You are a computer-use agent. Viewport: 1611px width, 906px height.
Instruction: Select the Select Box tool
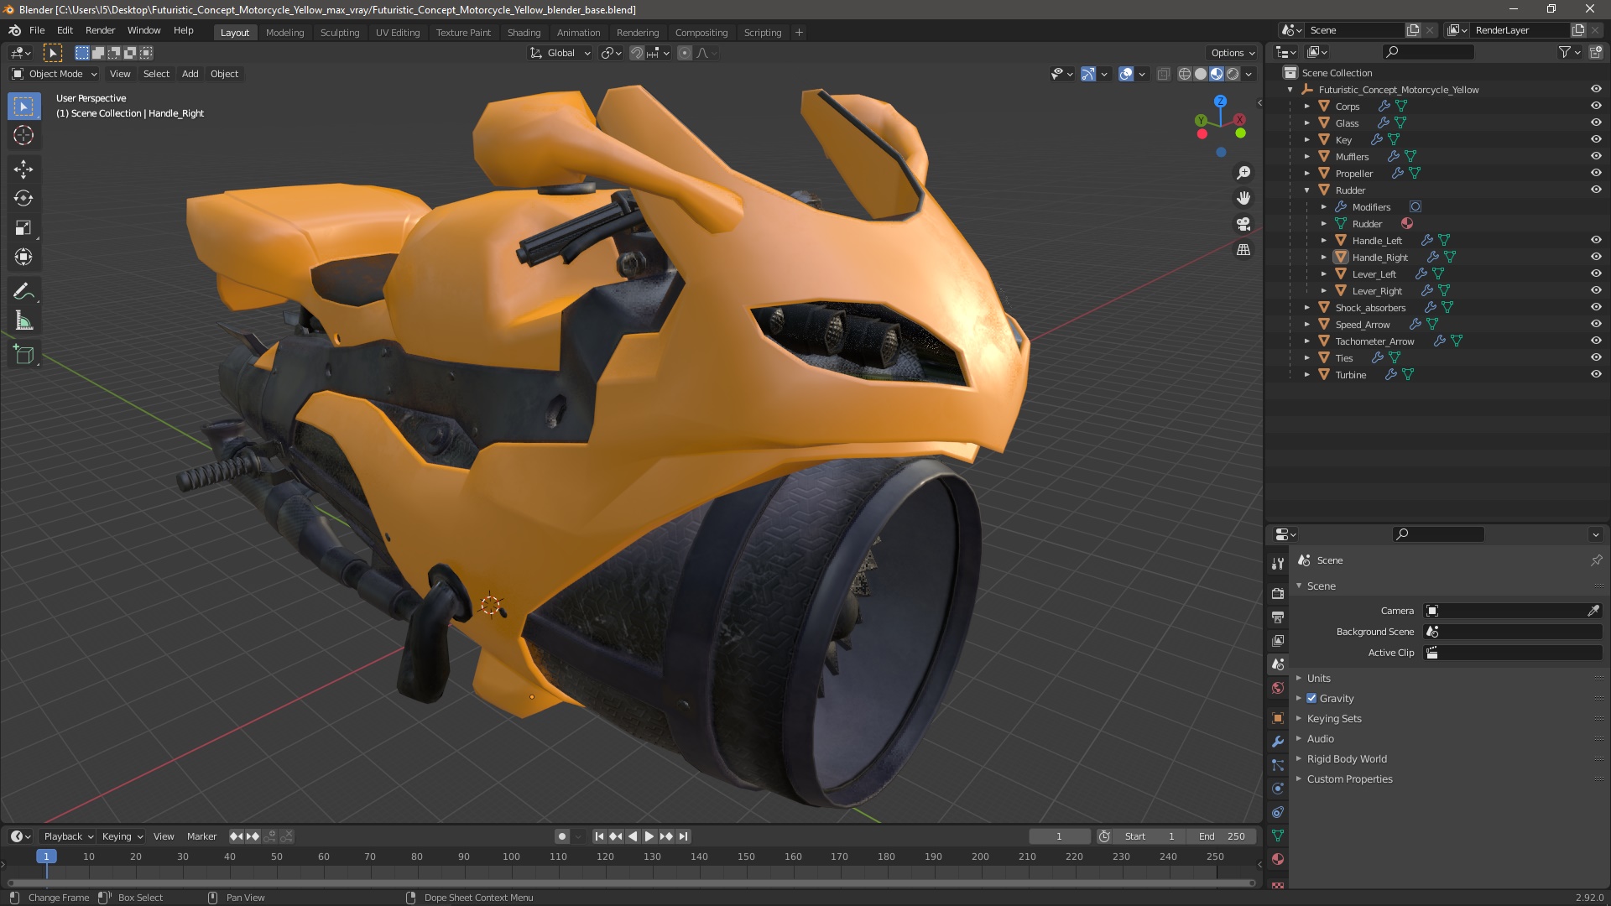point(23,107)
